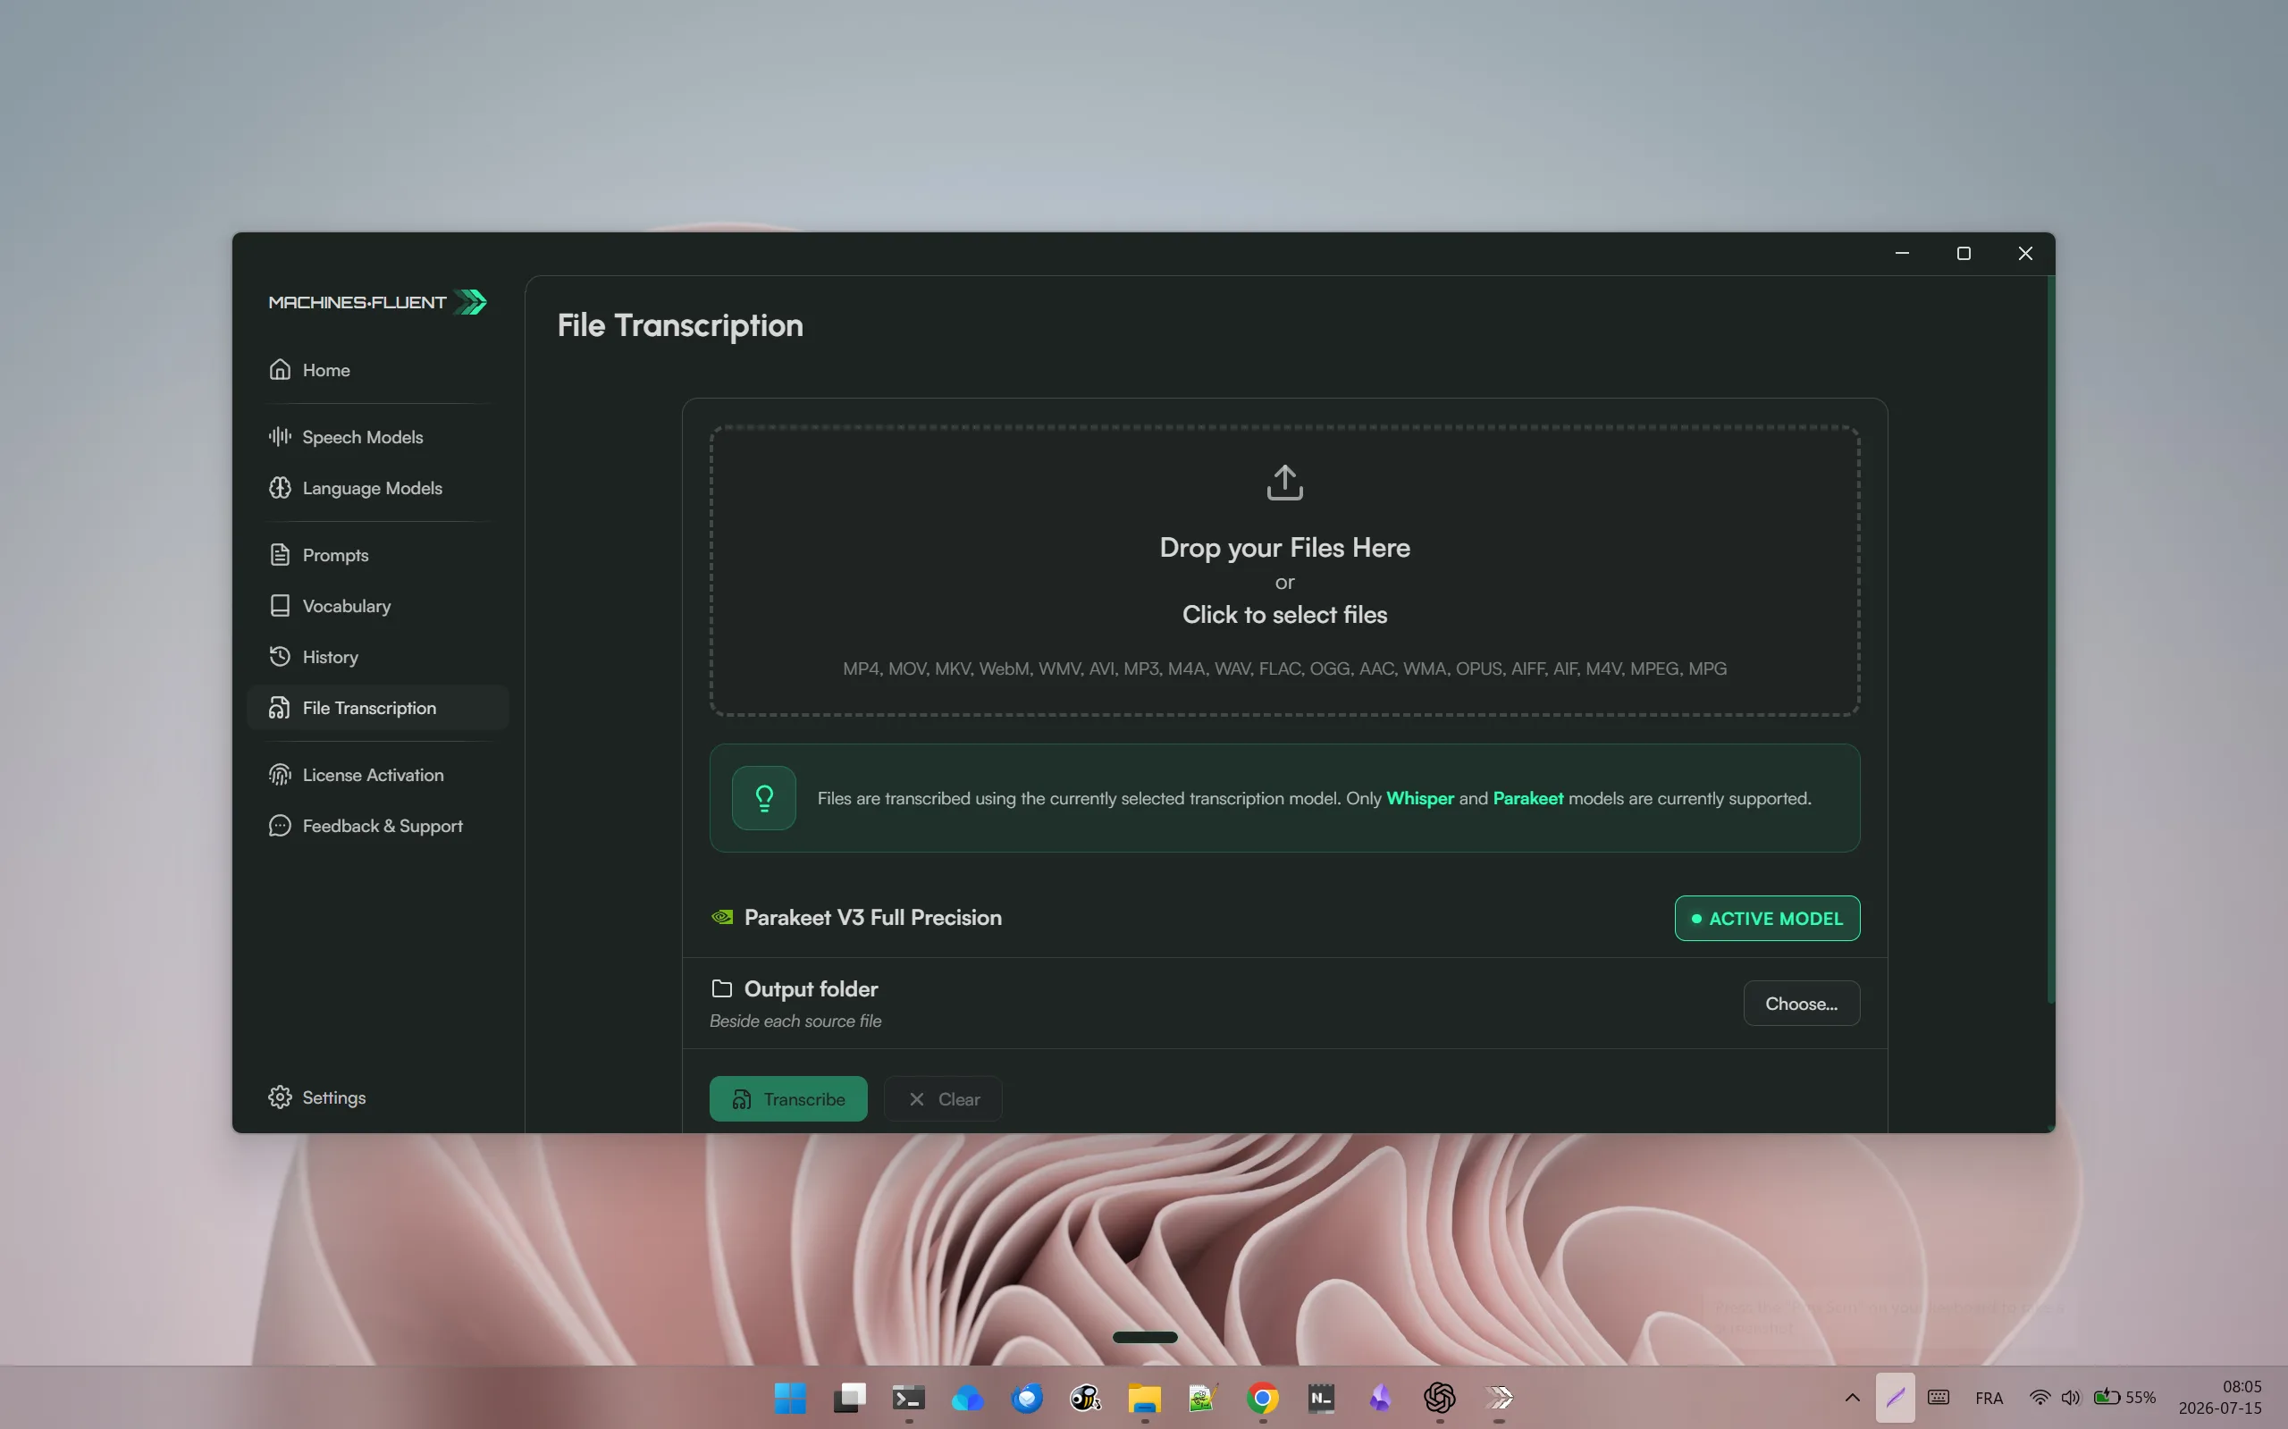The height and width of the screenshot is (1429, 2288).
Task: Click the 'Drop your Files Here' heading
Action: pyautogui.click(x=1284, y=547)
